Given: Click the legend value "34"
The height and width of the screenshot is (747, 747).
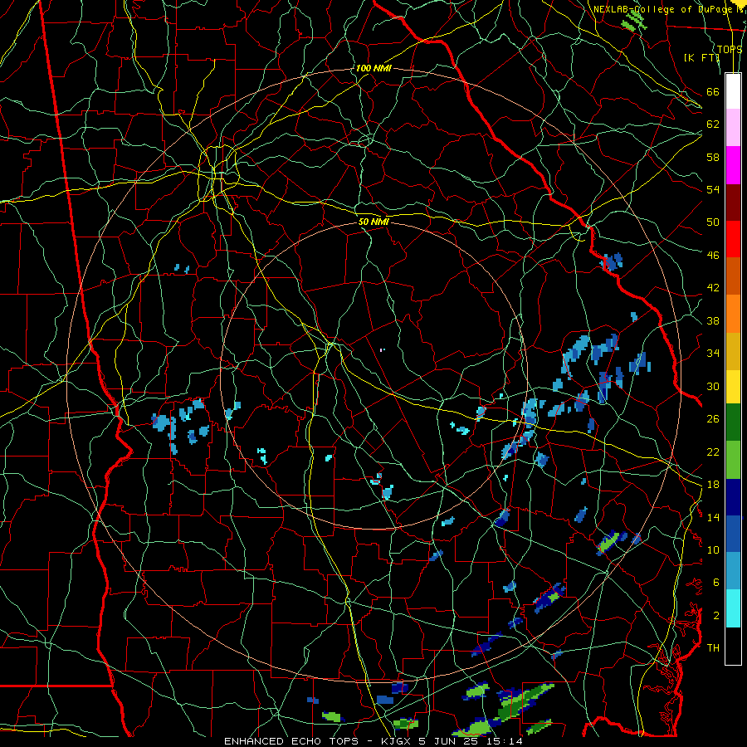Looking at the screenshot, I should [x=713, y=354].
